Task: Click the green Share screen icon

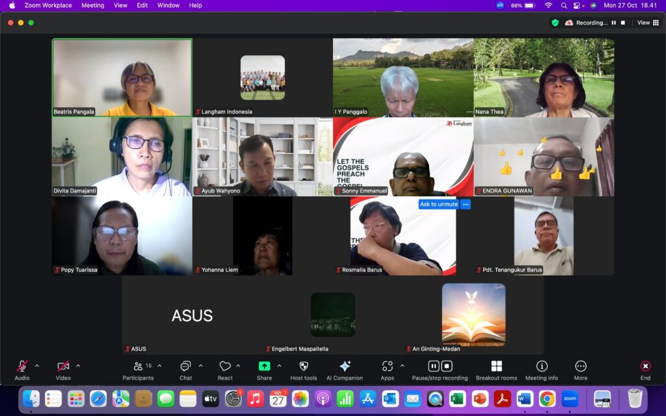Action: (x=264, y=367)
